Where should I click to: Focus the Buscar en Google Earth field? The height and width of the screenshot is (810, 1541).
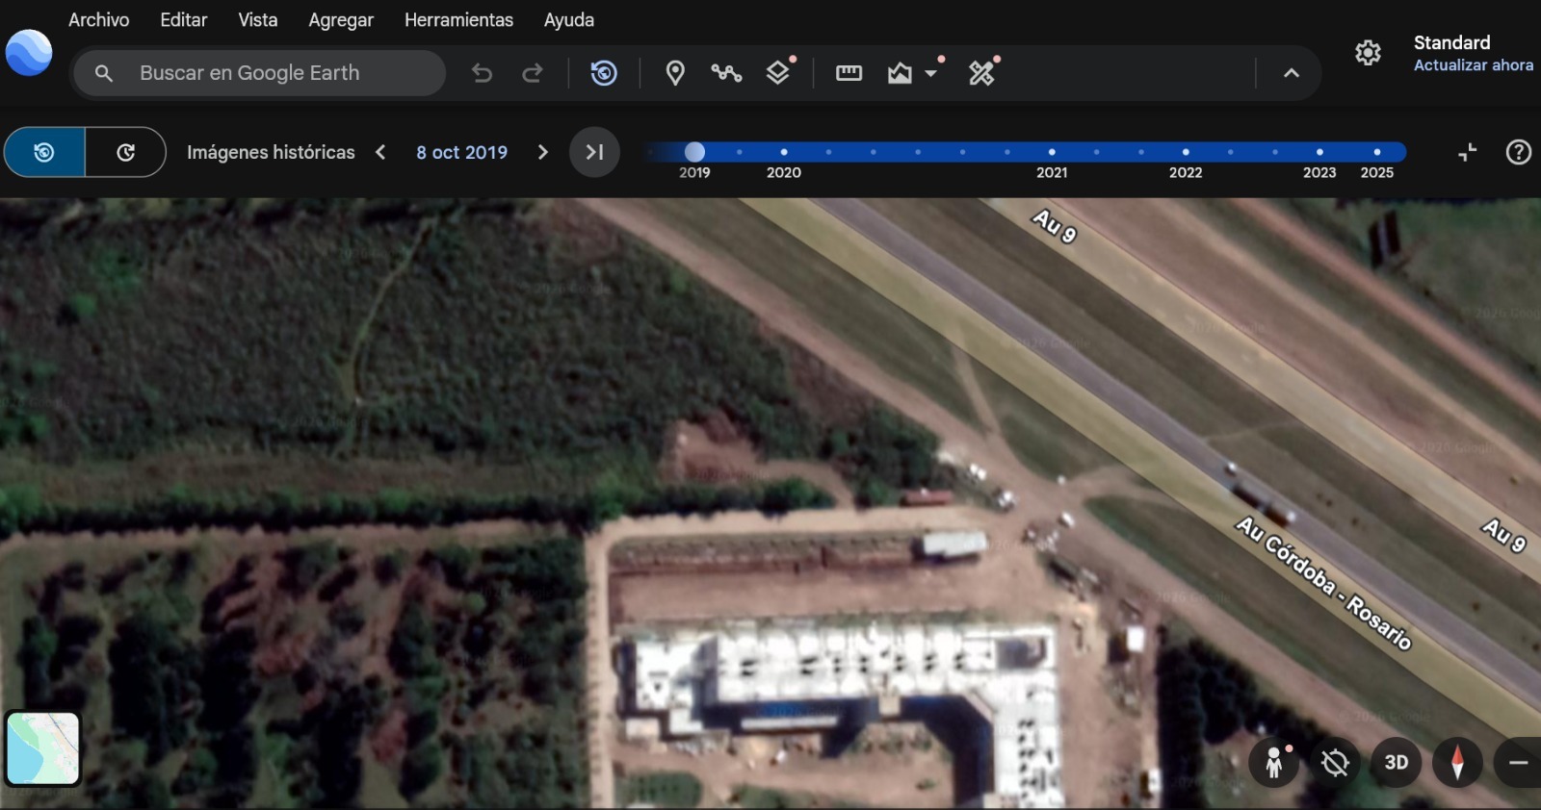[x=259, y=72]
